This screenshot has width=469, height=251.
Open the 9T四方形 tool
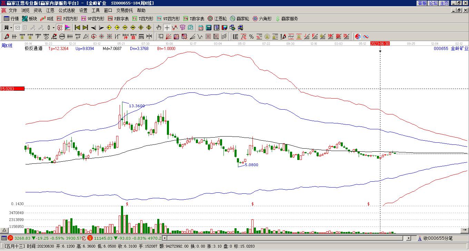(x=168, y=19)
